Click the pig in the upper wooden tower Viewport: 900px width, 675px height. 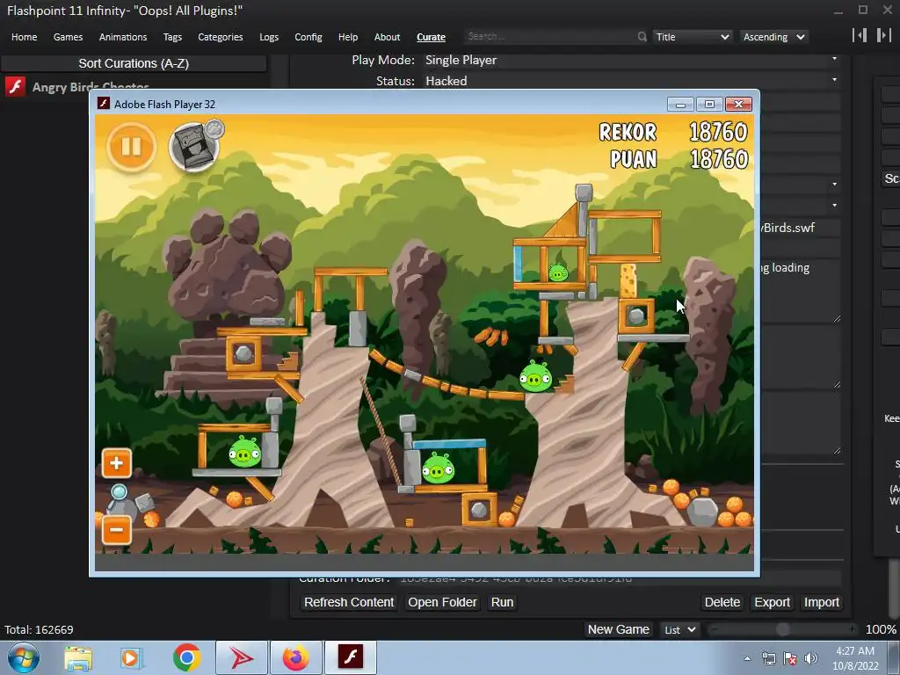pos(558,272)
